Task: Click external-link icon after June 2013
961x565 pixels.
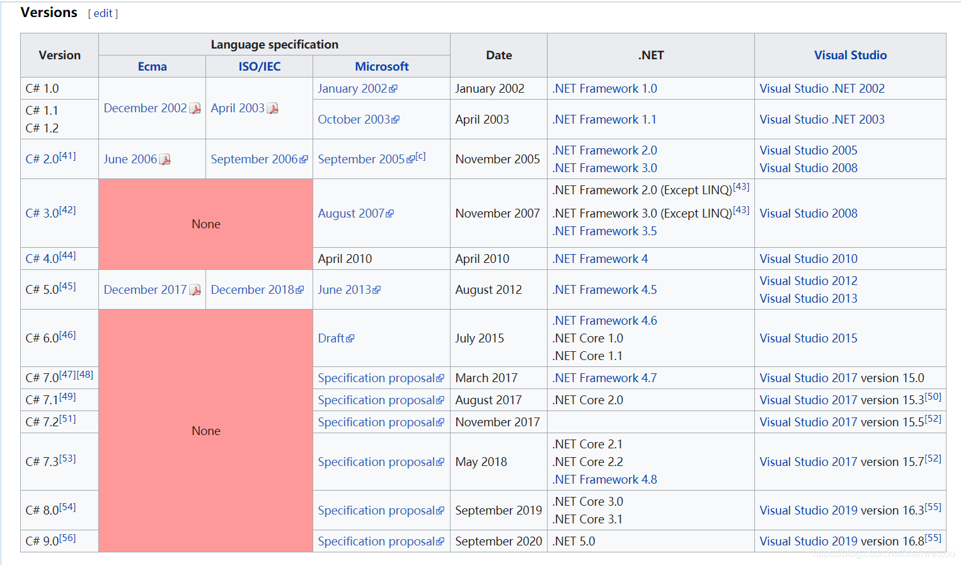Action: pyautogui.click(x=377, y=290)
